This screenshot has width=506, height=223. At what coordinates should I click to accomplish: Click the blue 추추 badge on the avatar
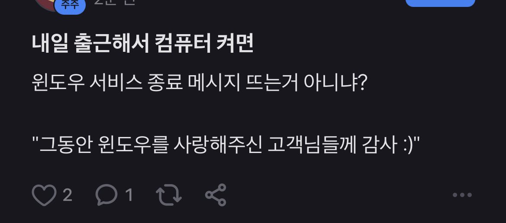[x=70, y=6]
